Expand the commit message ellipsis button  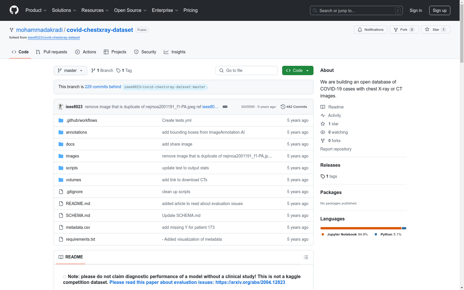tap(225, 107)
